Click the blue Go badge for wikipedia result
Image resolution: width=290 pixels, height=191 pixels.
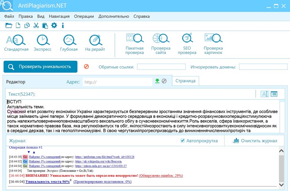25,162
